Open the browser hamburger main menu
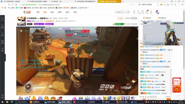The image size is (185, 104). [x=182, y=5]
